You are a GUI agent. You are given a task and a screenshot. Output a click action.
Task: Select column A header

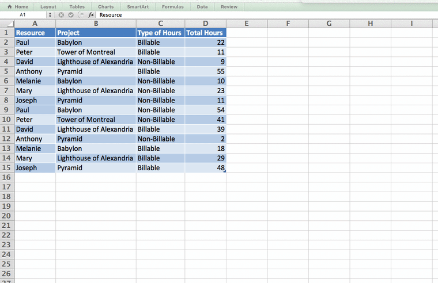35,24
